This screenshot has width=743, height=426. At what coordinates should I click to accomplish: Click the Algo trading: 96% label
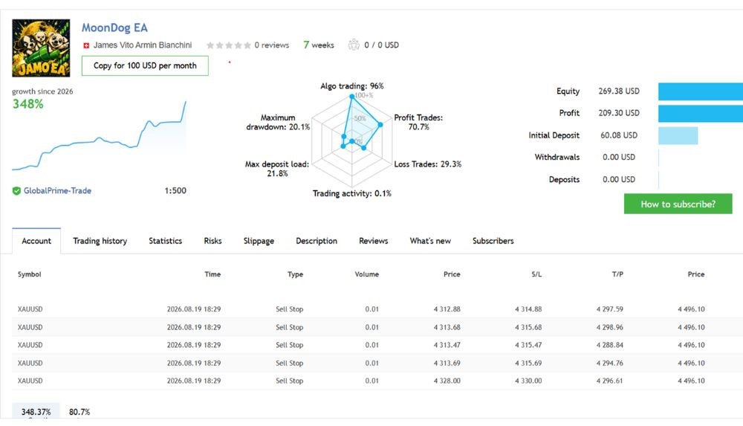[x=352, y=85]
